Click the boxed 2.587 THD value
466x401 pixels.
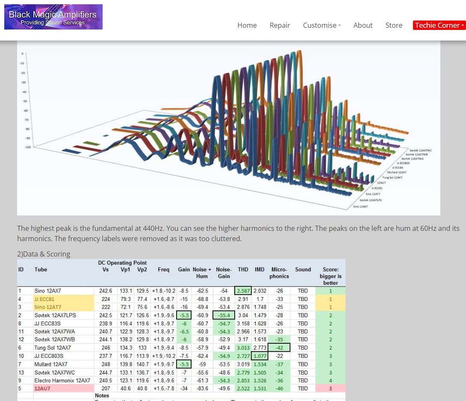click(x=243, y=291)
